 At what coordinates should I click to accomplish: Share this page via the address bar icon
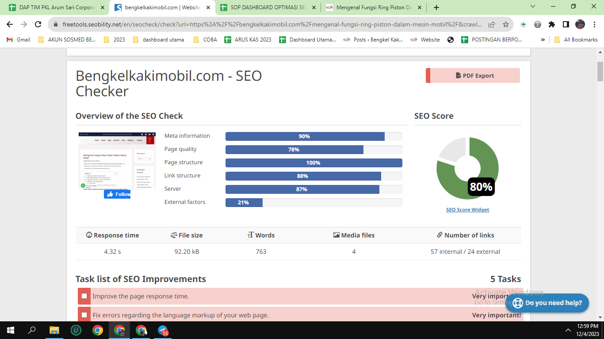492,24
